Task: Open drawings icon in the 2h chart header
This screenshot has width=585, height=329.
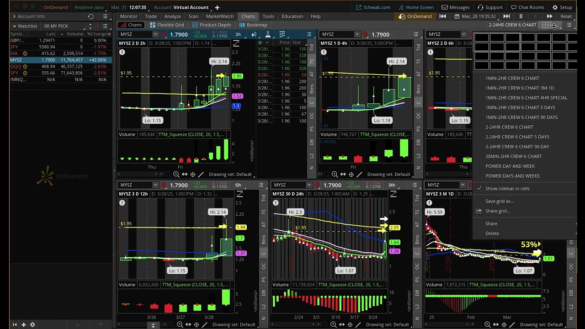Action: pos(282,34)
